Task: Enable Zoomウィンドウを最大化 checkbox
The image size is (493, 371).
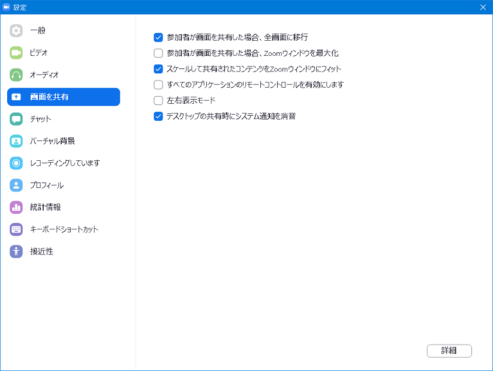Action: pos(158,53)
